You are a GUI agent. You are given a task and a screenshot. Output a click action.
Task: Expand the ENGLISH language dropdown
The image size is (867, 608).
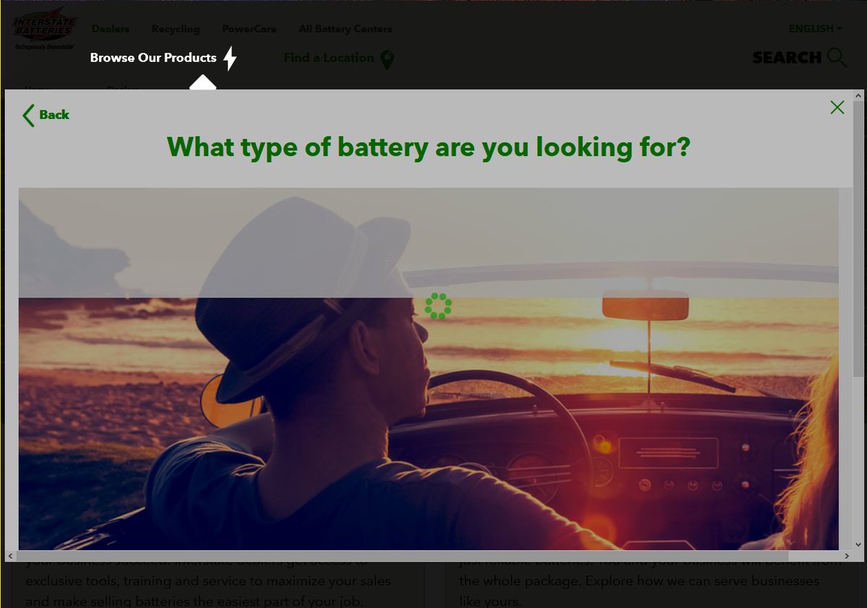pos(816,29)
